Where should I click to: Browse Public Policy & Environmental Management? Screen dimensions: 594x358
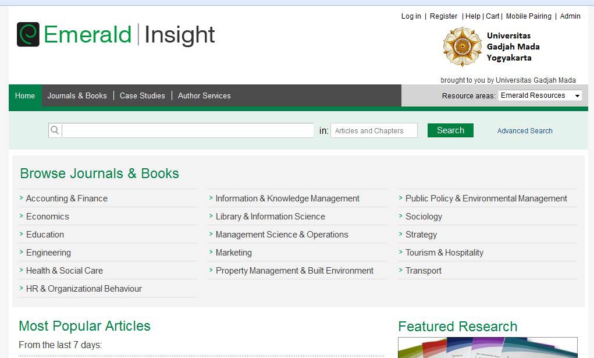486,199
